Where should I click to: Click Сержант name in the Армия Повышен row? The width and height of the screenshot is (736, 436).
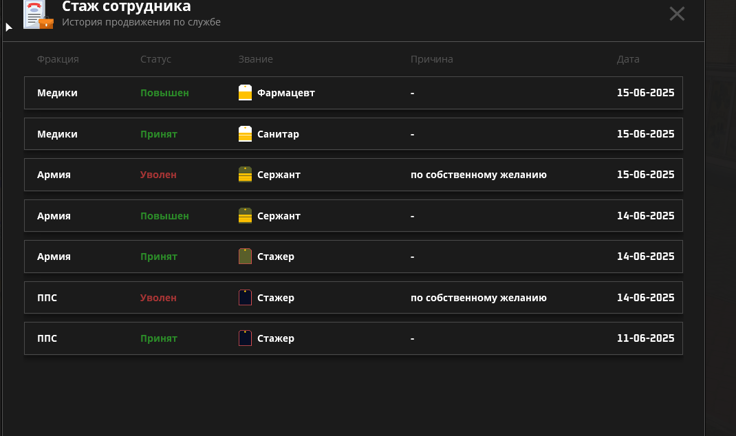click(279, 216)
